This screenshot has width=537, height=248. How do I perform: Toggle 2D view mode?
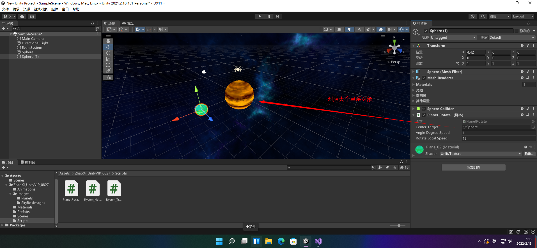click(339, 29)
